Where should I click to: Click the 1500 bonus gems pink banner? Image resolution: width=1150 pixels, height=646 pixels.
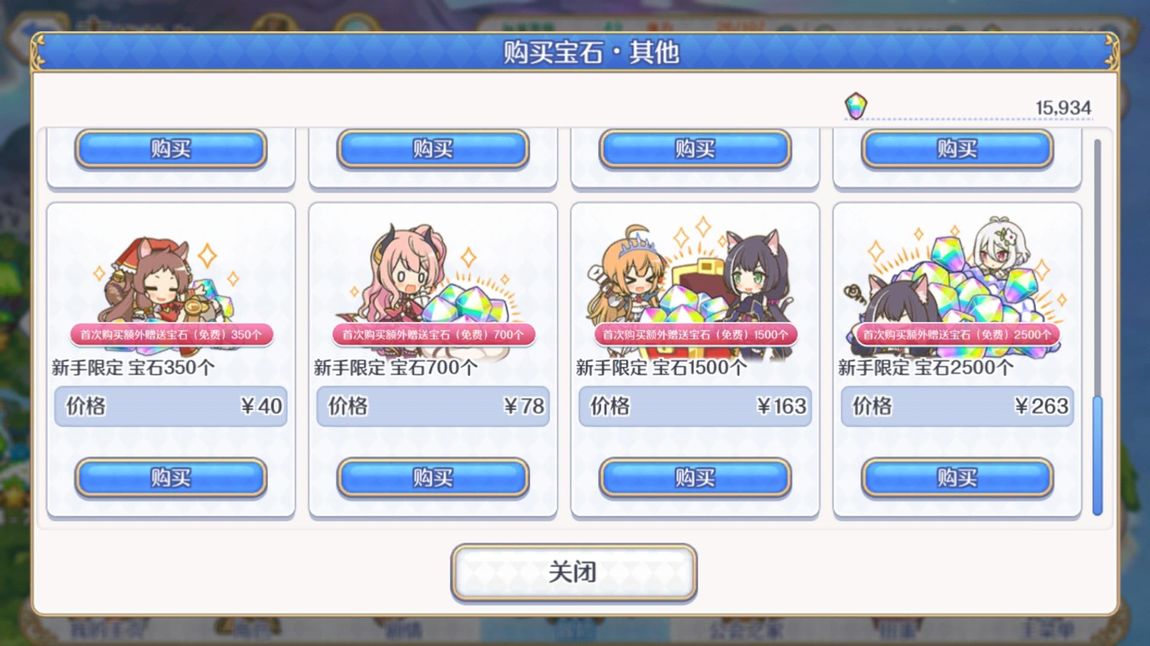point(695,334)
